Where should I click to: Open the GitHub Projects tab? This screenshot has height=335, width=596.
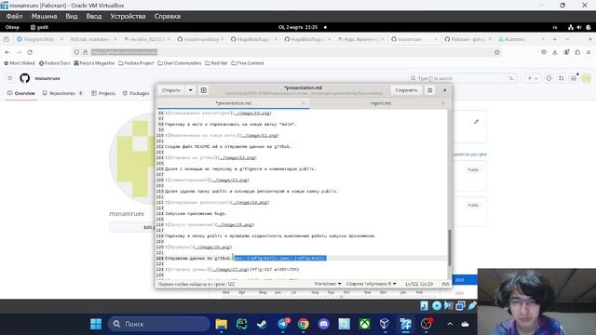tap(103, 93)
